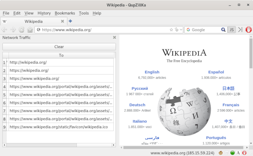Click the traffic list horizontal scrollbar

[x=41, y=145]
